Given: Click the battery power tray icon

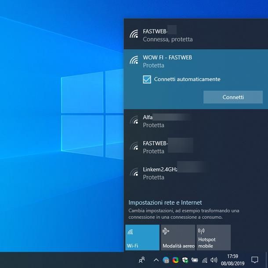Looking at the screenshot, I should click(x=195, y=260).
